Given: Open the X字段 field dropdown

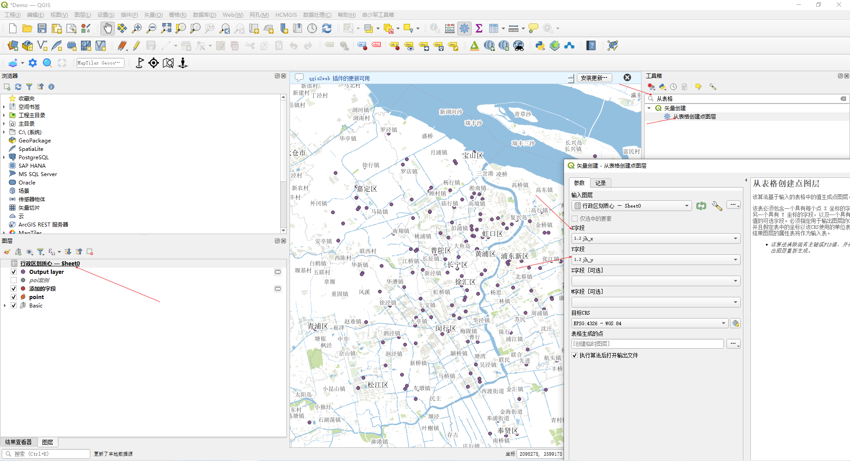Looking at the screenshot, I should [x=656, y=238].
